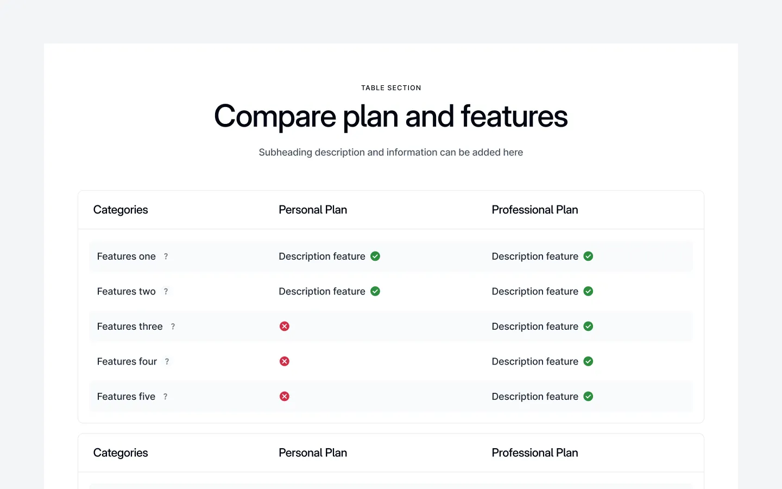Click green check in Features five Professional Plan
This screenshot has width=782, height=489.
point(588,396)
